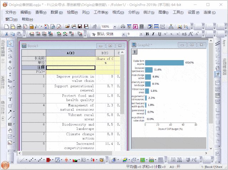Click layer 1 button in Graph2
228x170 pixels.
pyautogui.click(x=135, y=52)
